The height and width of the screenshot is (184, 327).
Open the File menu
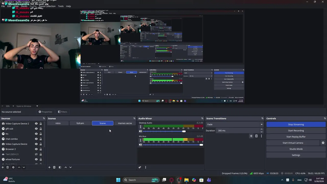pyautogui.click(x=3, y=6)
